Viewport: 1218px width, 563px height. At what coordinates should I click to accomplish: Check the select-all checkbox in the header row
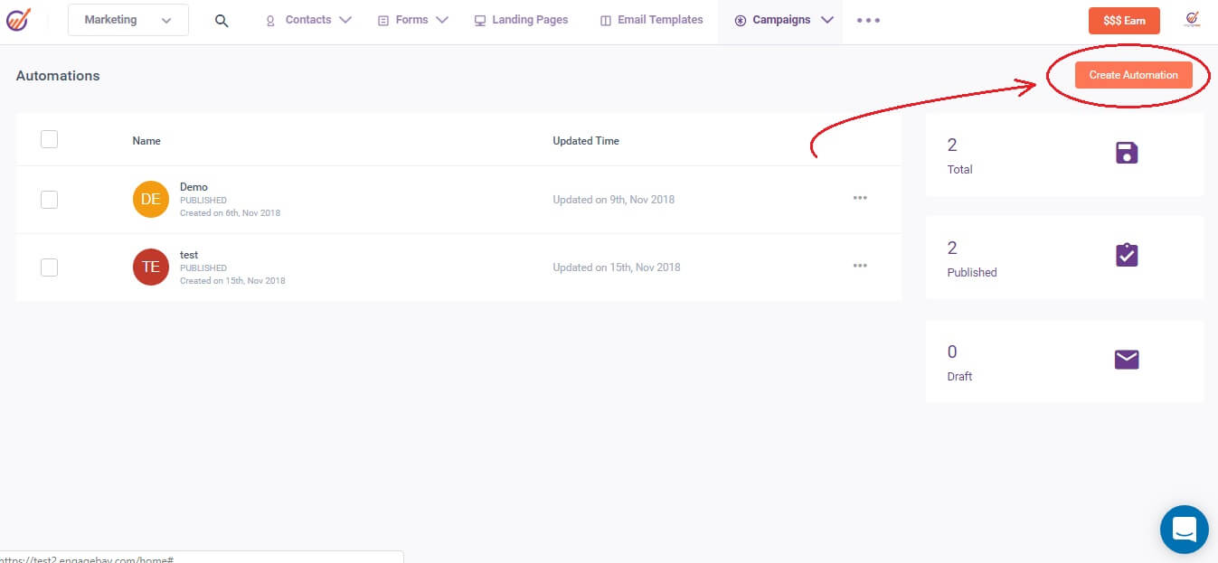point(49,139)
